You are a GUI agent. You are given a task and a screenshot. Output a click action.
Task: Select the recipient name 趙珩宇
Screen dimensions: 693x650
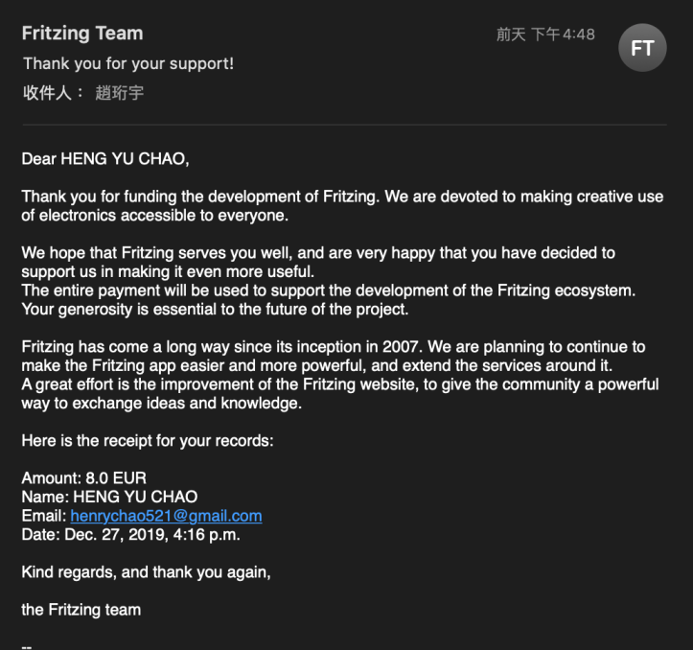pyautogui.click(x=120, y=93)
